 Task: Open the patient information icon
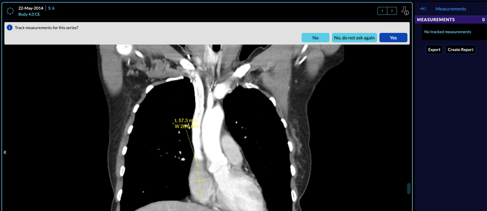click(405, 11)
